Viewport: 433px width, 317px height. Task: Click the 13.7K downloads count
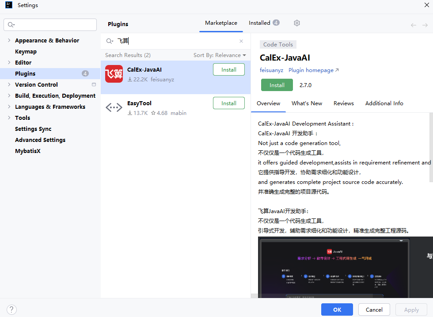(137, 113)
